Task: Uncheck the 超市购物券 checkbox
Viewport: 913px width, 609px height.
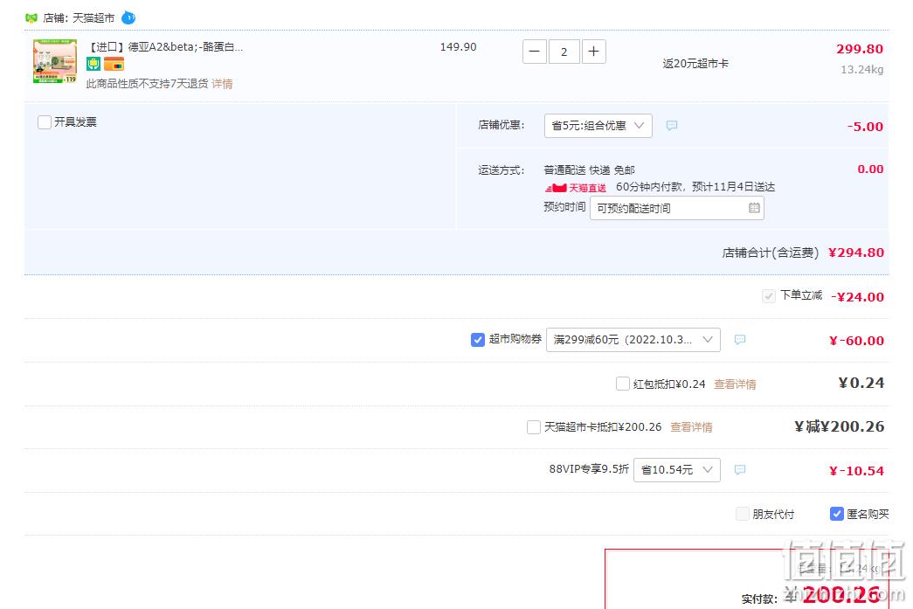Action: point(477,339)
